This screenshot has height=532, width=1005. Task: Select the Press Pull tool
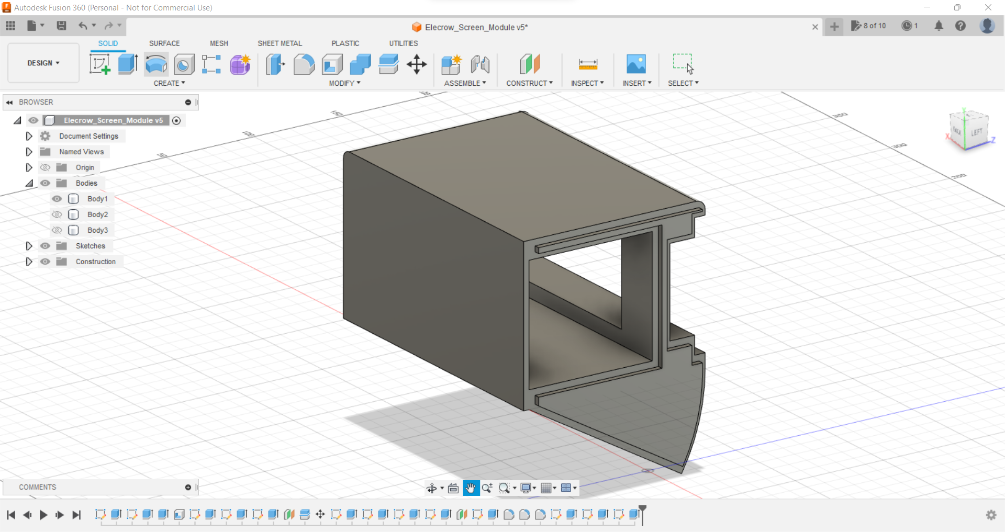point(275,64)
